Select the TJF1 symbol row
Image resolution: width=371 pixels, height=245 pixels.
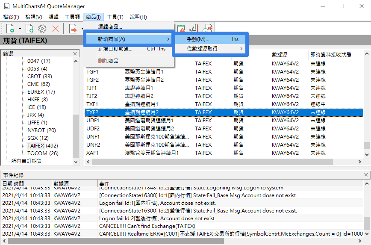(224, 88)
